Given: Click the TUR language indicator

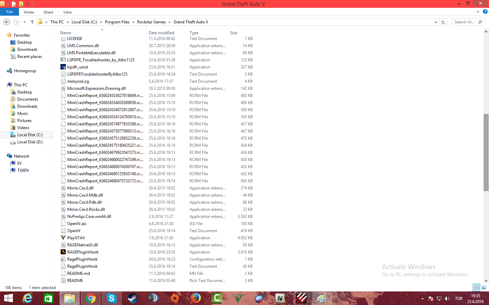Looking at the screenshot, I should (459, 299).
